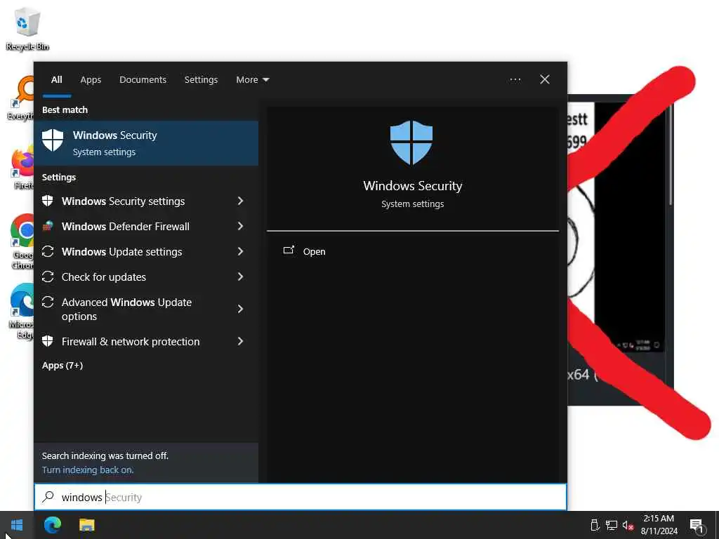This screenshot has width=719, height=539.
Task: Close the search panel with X
Action: click(545, 79)
